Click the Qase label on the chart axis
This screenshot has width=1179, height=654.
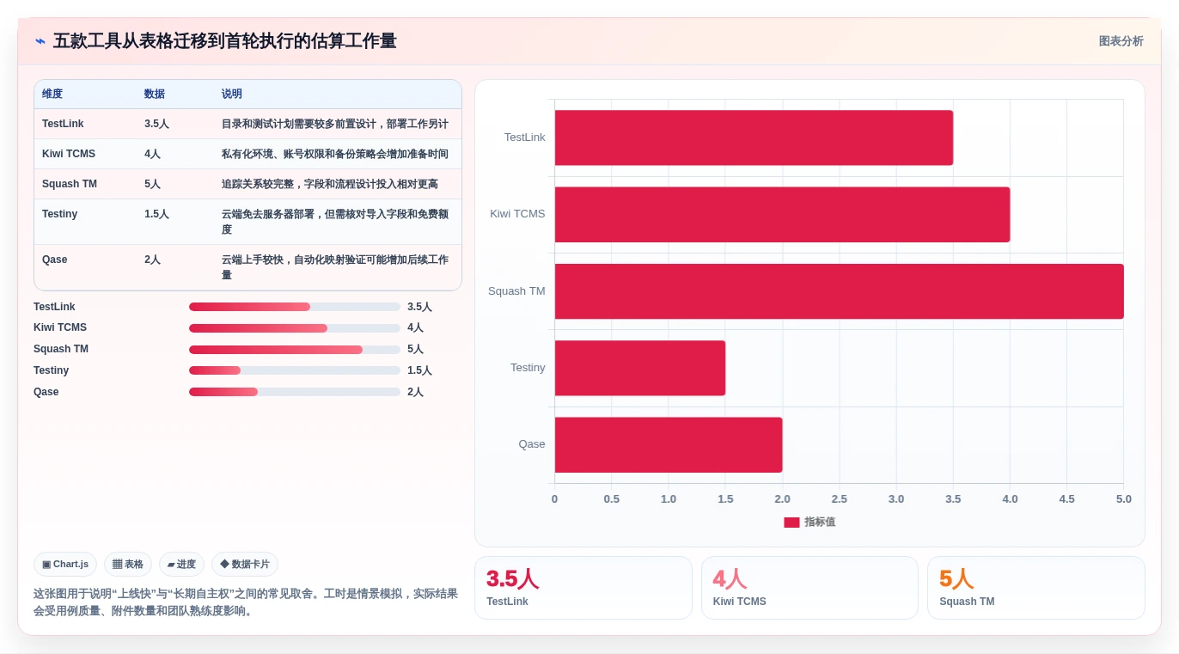click(x=532, y=444)
